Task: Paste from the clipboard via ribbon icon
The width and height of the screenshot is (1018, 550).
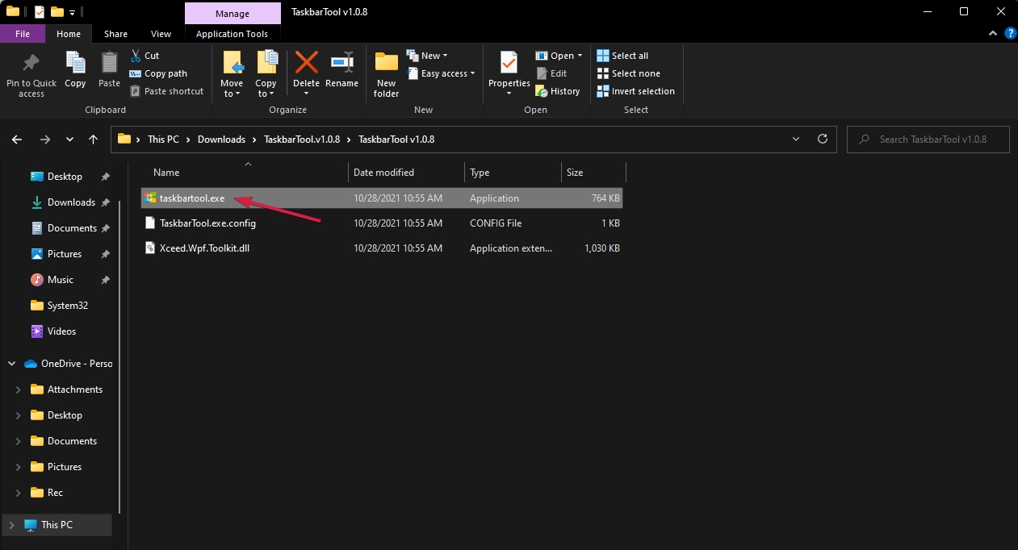Action: point(109,72)
